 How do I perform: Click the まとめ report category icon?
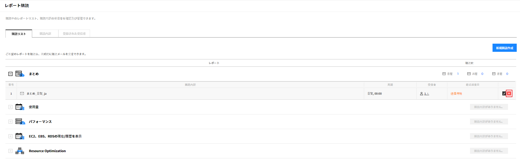pyautogui.click(x=20, y=74)
